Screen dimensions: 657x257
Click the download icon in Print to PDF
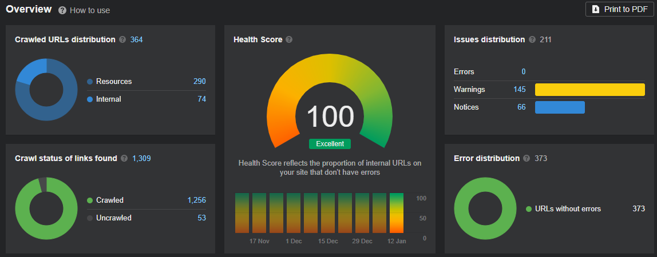(x=596, y=9)
